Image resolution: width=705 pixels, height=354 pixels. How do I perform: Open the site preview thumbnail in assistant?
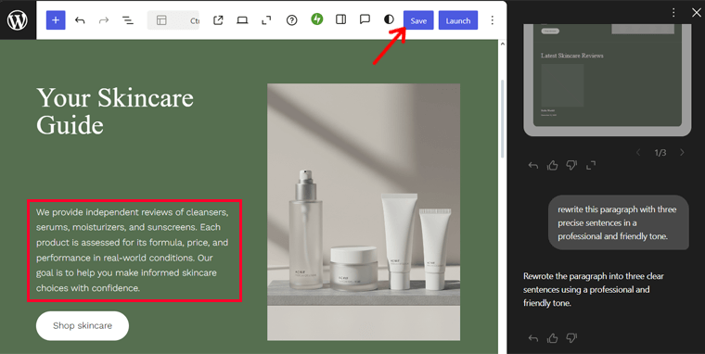pyautogui.click(x=607, y=80)
